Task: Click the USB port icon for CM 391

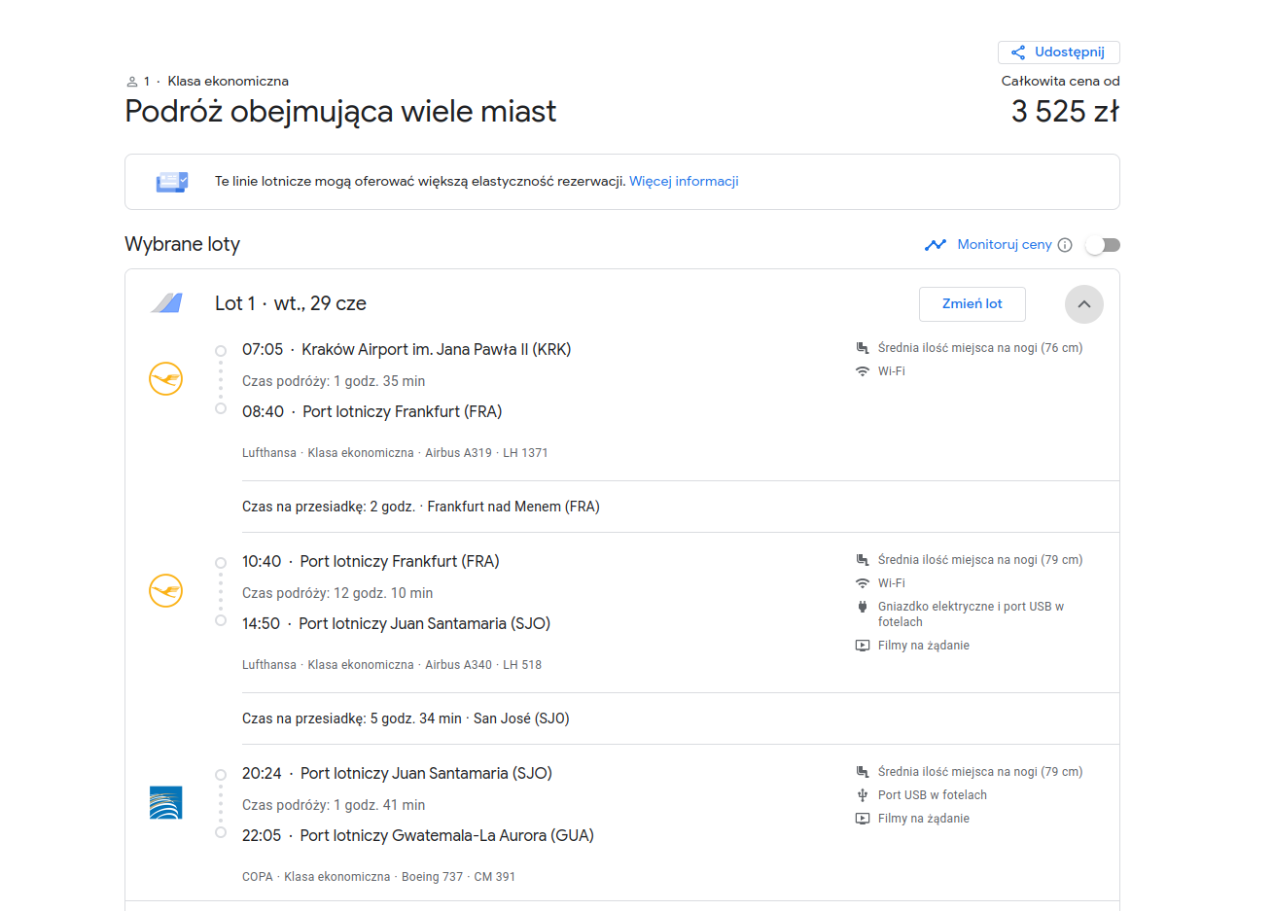Action: (862, 795)
